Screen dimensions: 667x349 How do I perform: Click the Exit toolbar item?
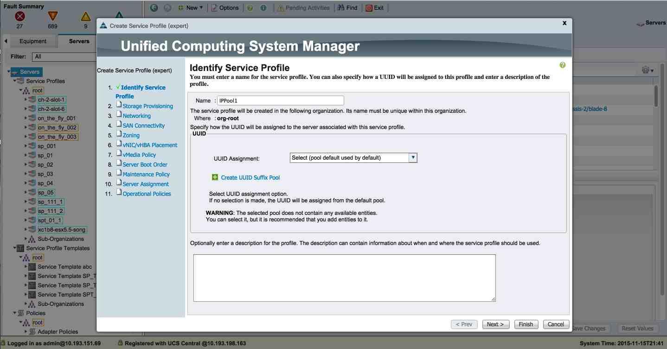point(375,8)
